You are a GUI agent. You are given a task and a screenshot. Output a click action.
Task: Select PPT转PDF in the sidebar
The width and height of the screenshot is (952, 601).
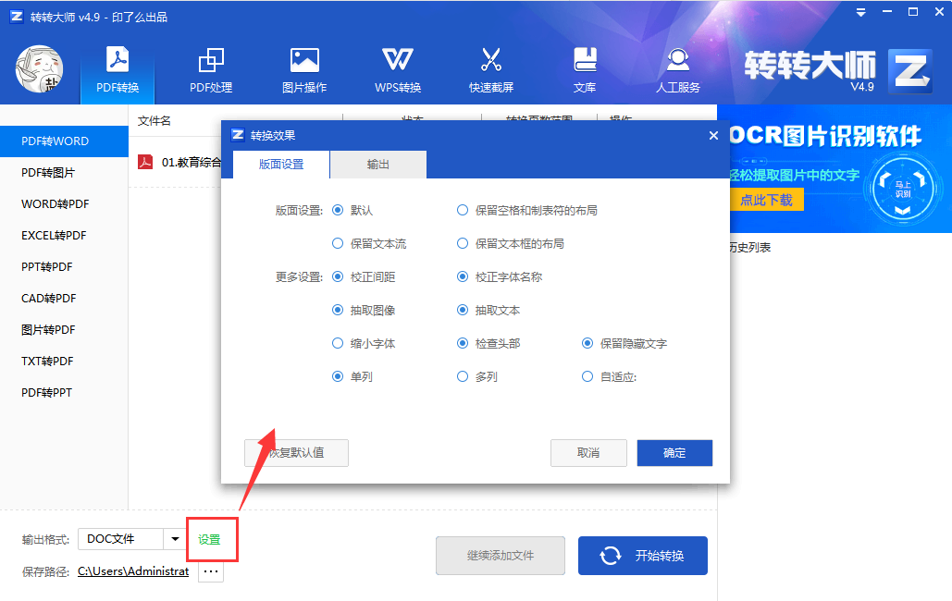coord(64,267)
